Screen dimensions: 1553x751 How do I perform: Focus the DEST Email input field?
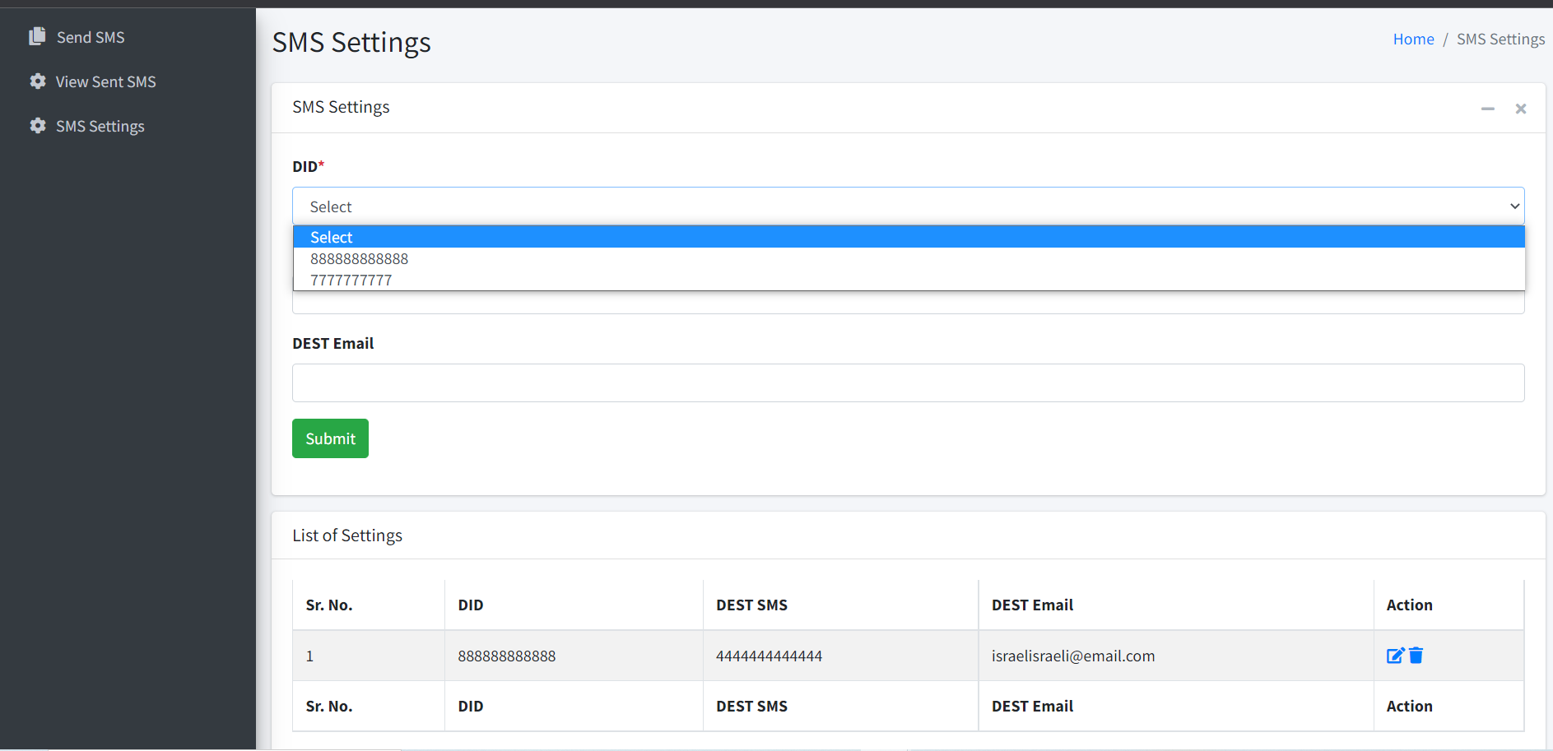coord(909,382)
